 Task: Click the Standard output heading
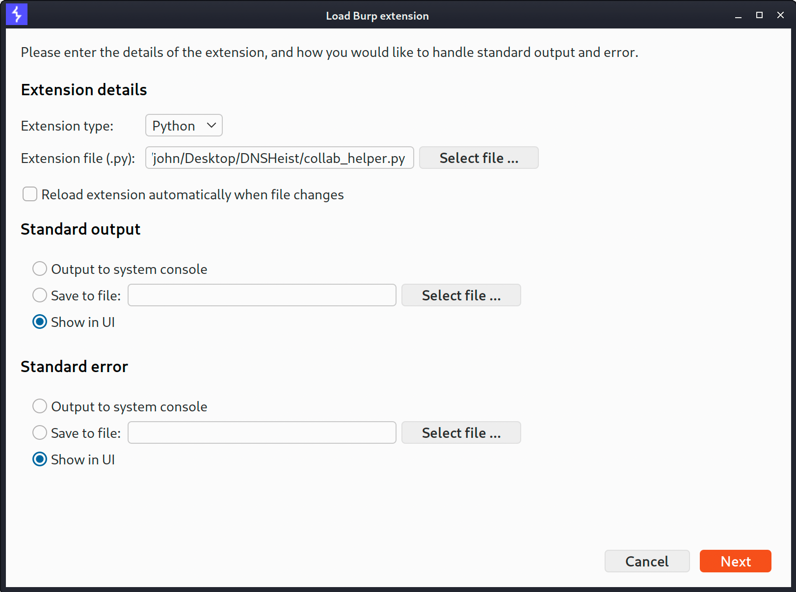[x=80, y=229]
